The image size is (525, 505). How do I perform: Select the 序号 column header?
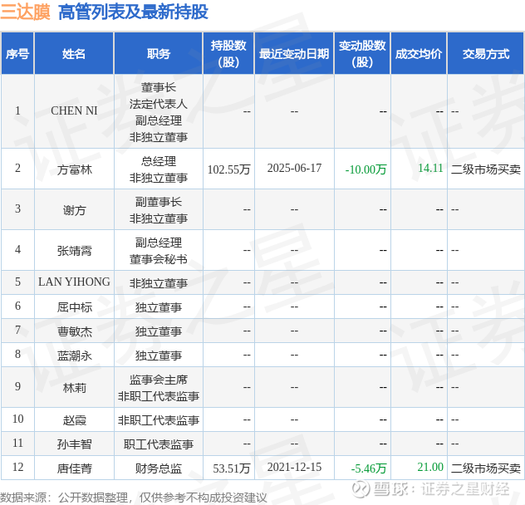[17, 54]
